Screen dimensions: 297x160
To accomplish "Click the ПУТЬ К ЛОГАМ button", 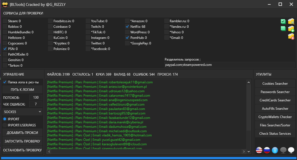I will (x=22, y=89).
